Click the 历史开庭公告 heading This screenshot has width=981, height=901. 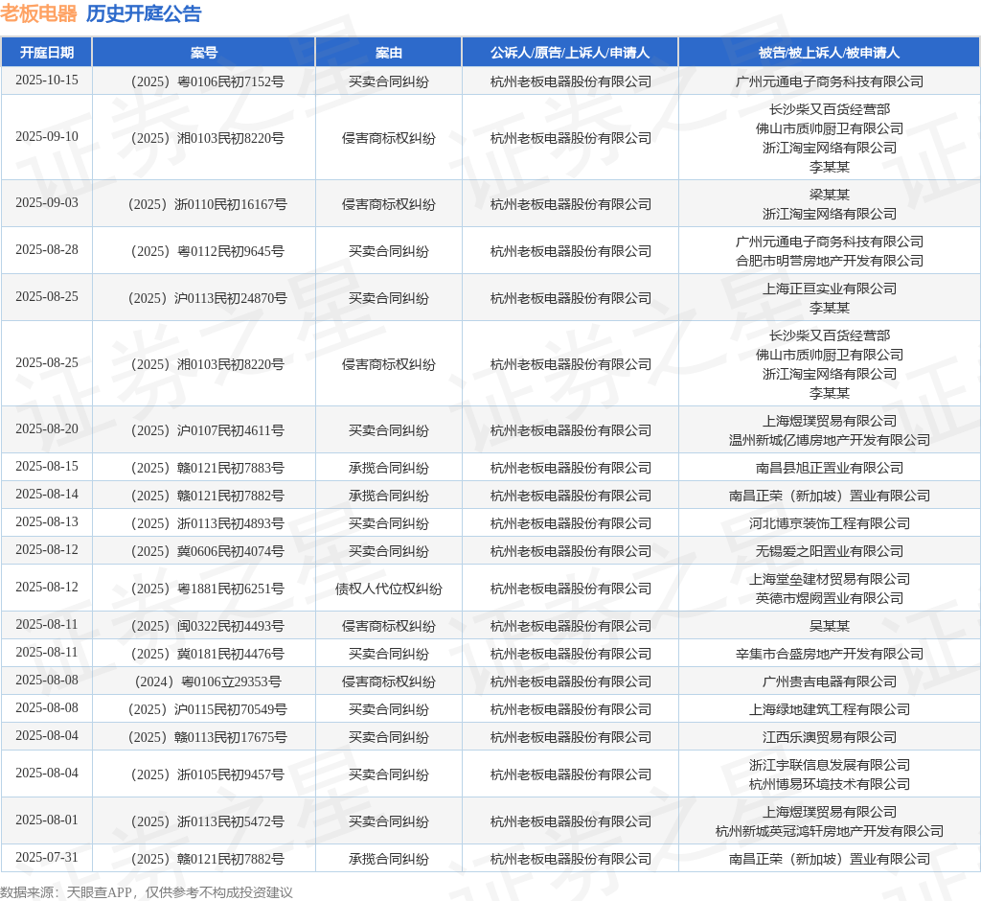pyautogui.click(x=144, y=13)
